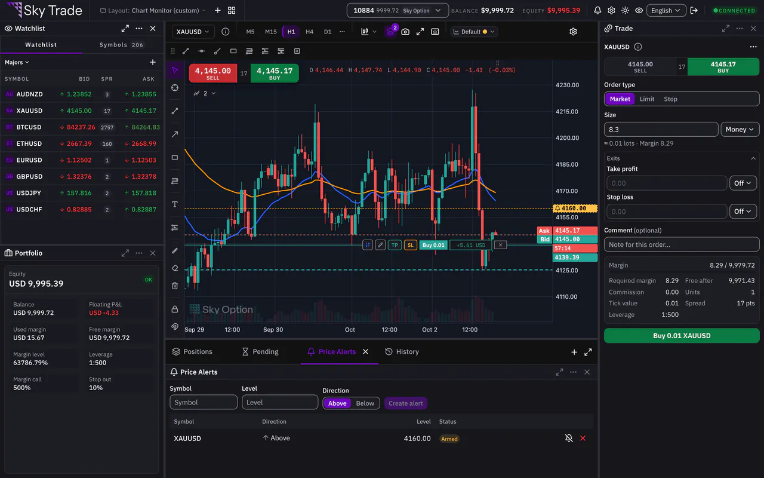Screen dimensions: 764x478
Task: Click the Default template yellow dot selector
Action: click(x=474, y=32)
